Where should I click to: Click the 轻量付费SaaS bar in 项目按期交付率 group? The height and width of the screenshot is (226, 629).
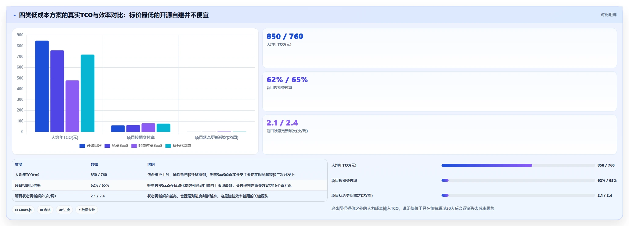tap(148, 128)
